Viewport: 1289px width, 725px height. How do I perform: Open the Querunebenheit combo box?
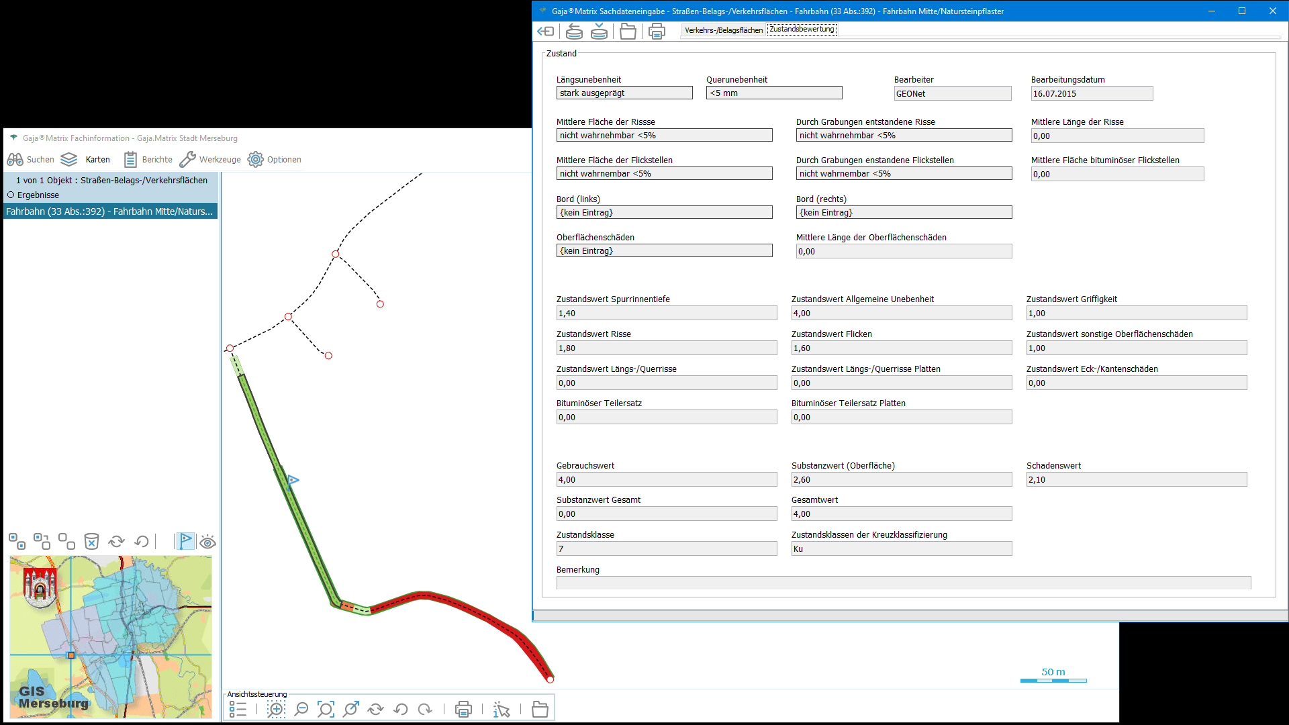point(773,93)
